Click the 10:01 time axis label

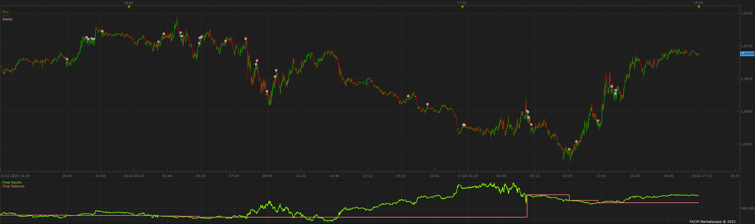(x=601, y=176)
